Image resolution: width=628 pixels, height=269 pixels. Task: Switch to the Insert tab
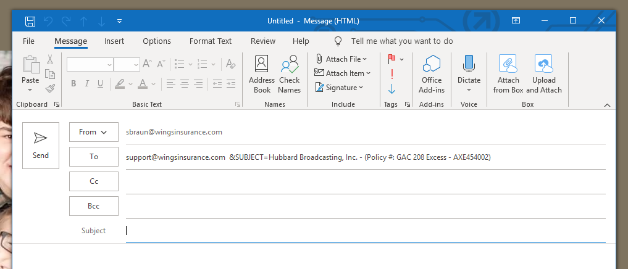[x=114, y=41]
